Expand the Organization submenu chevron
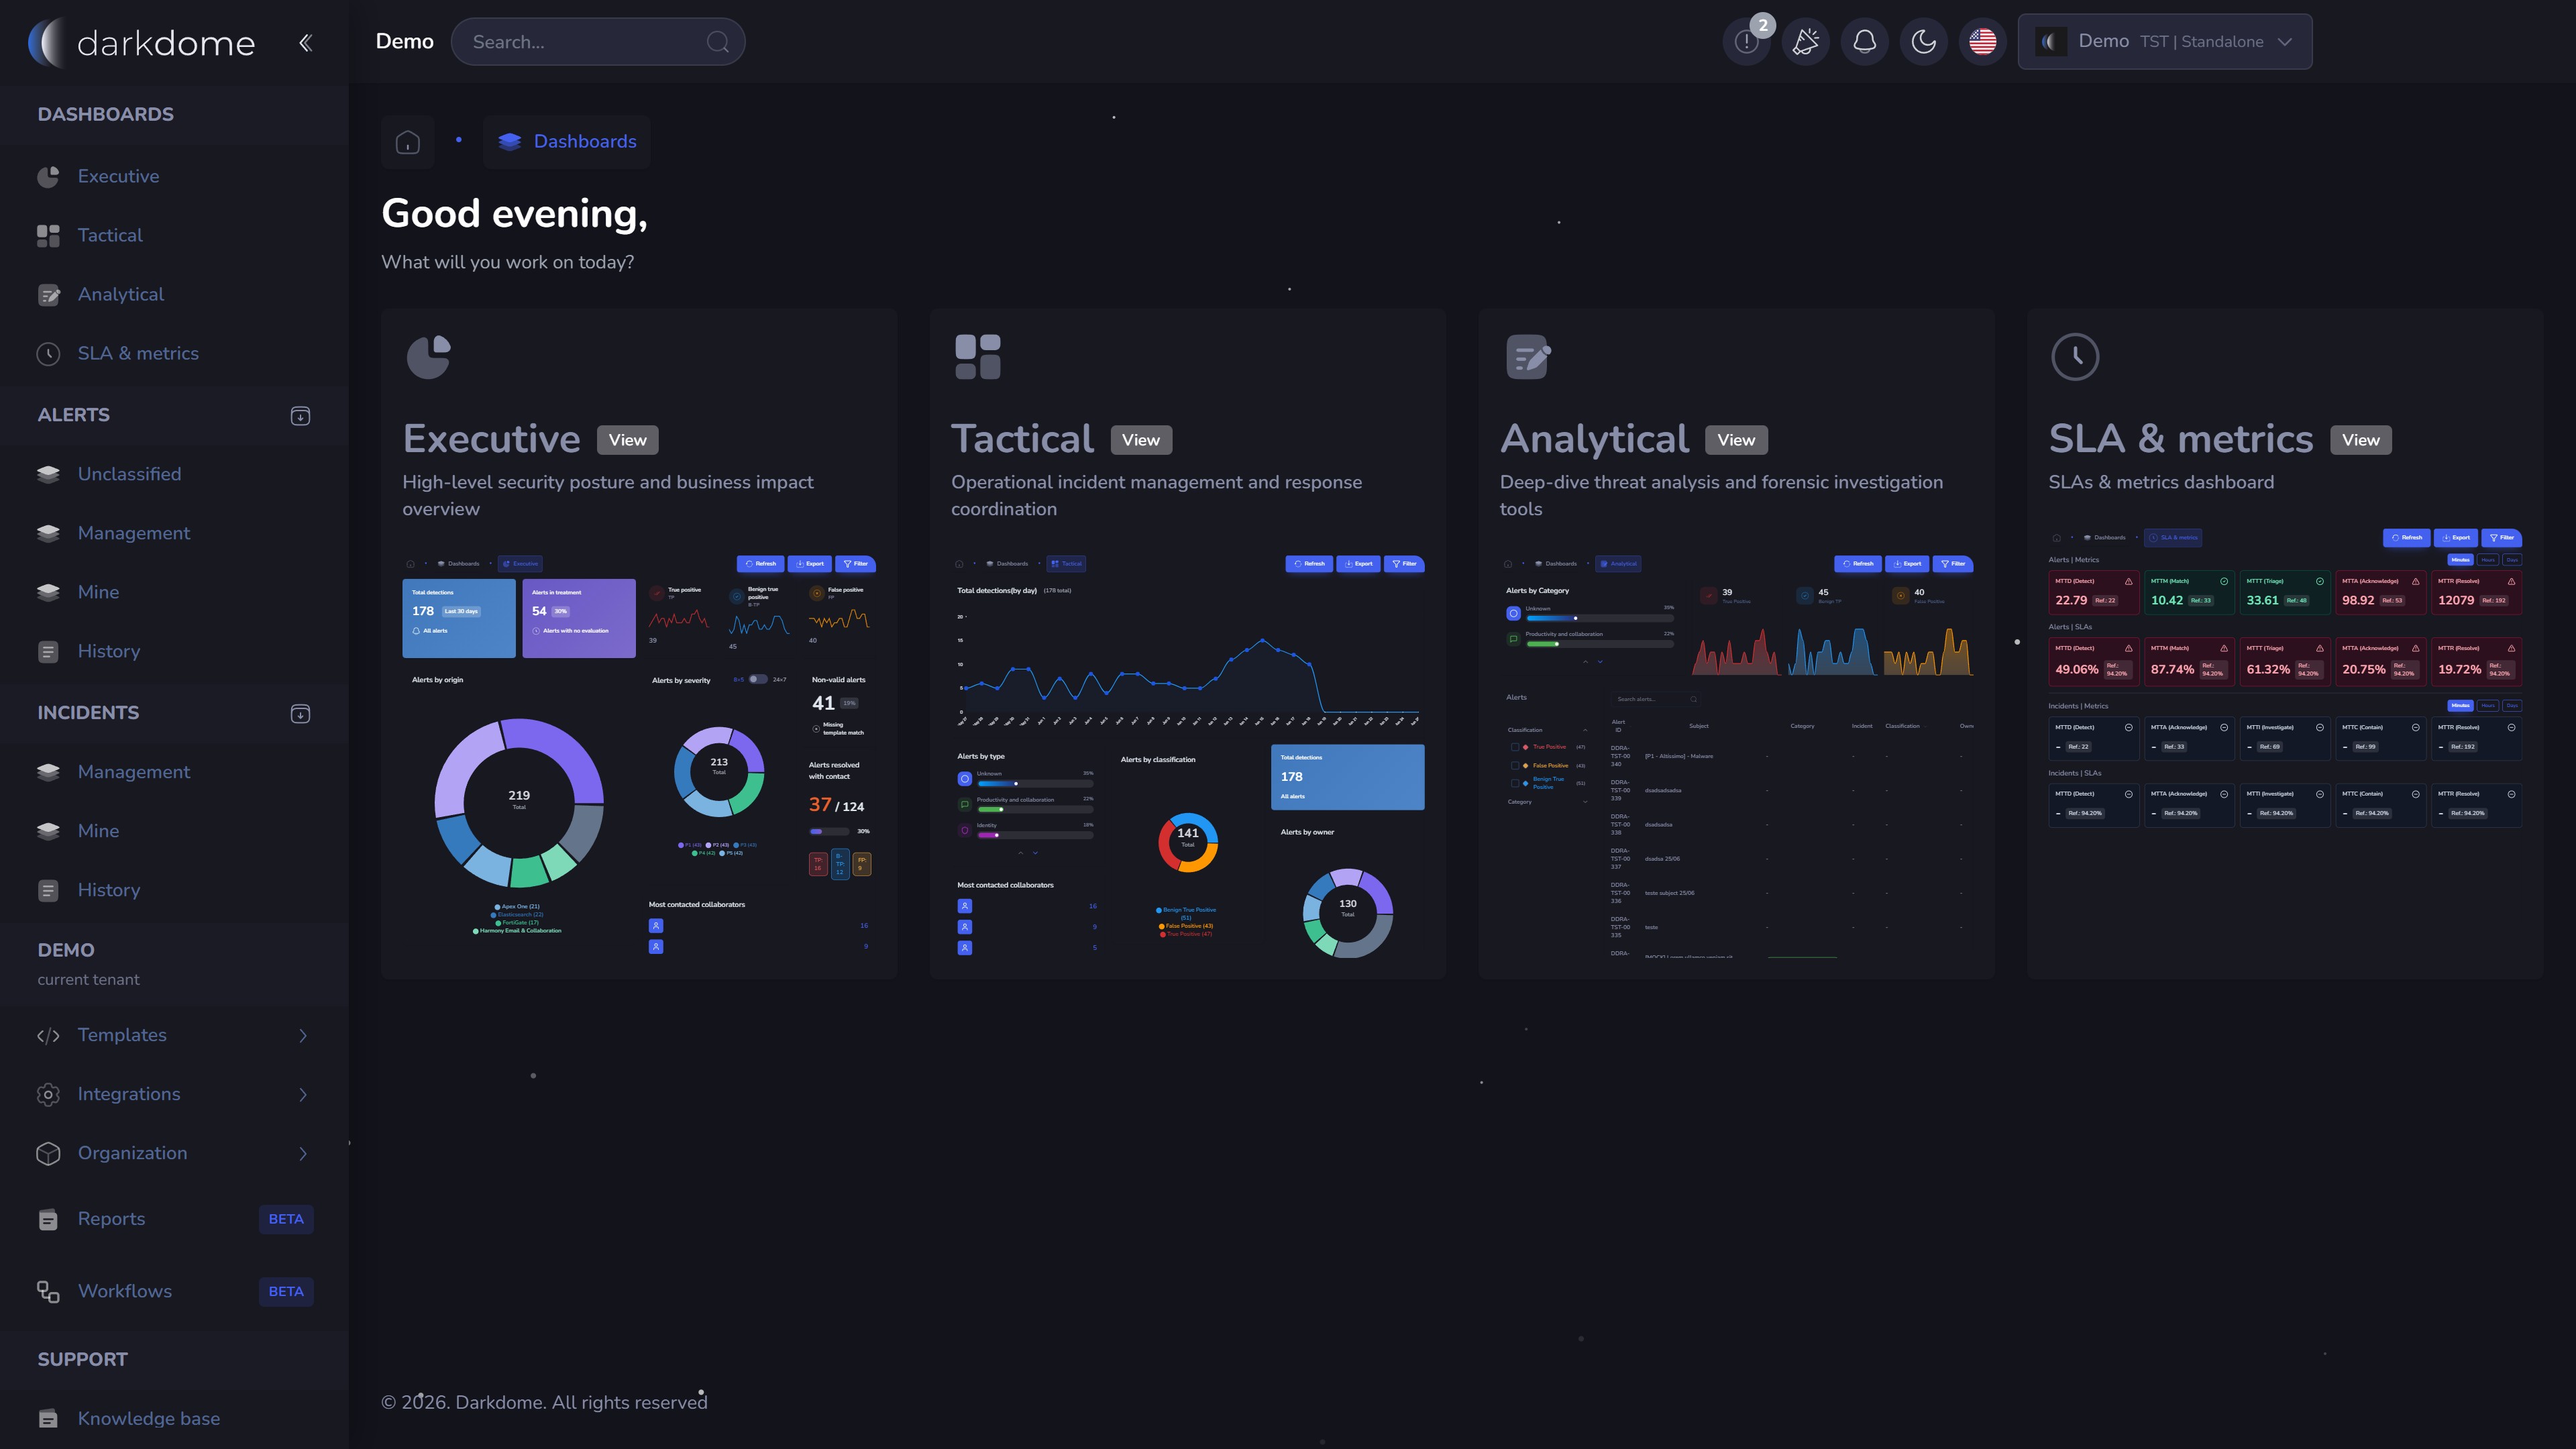2576x1449 pixels. pyautogui.click(x=303, y=1154)
